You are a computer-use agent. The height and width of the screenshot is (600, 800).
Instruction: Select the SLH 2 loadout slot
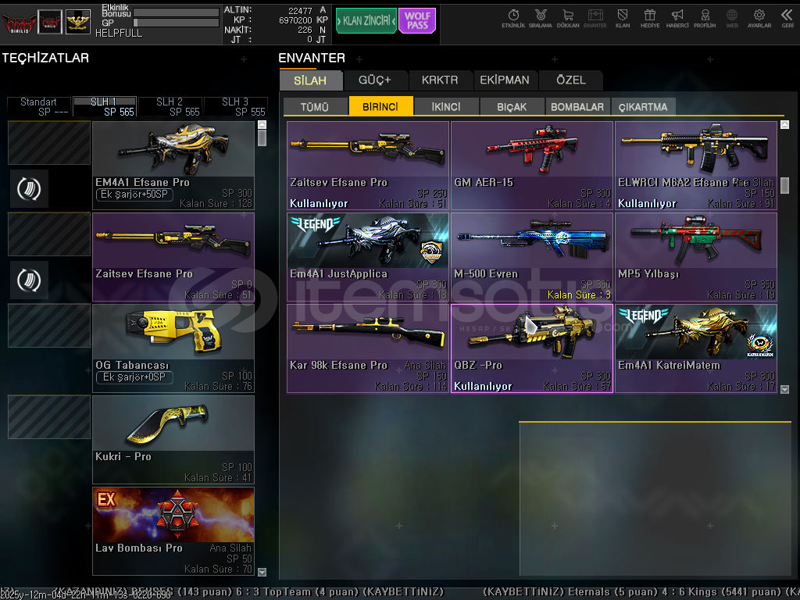tap(170, 106)
